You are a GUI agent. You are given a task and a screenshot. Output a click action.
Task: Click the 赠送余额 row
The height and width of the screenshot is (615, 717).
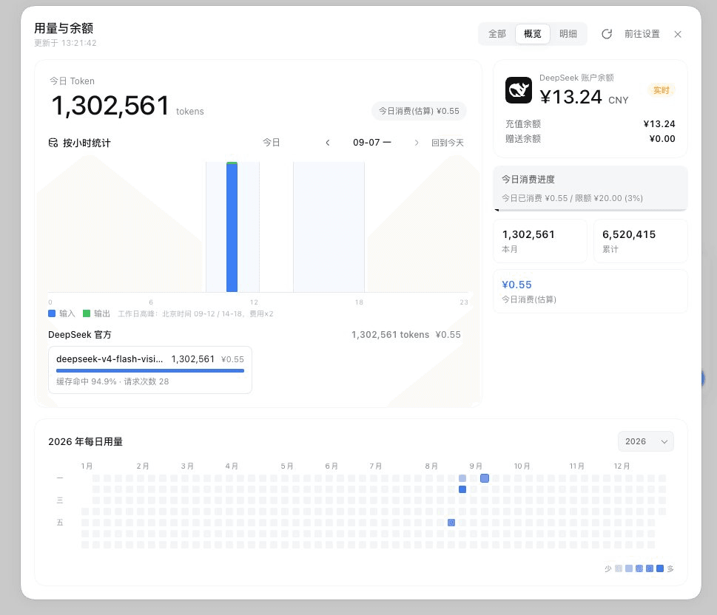pyautogui.click(x=590, y=138)
